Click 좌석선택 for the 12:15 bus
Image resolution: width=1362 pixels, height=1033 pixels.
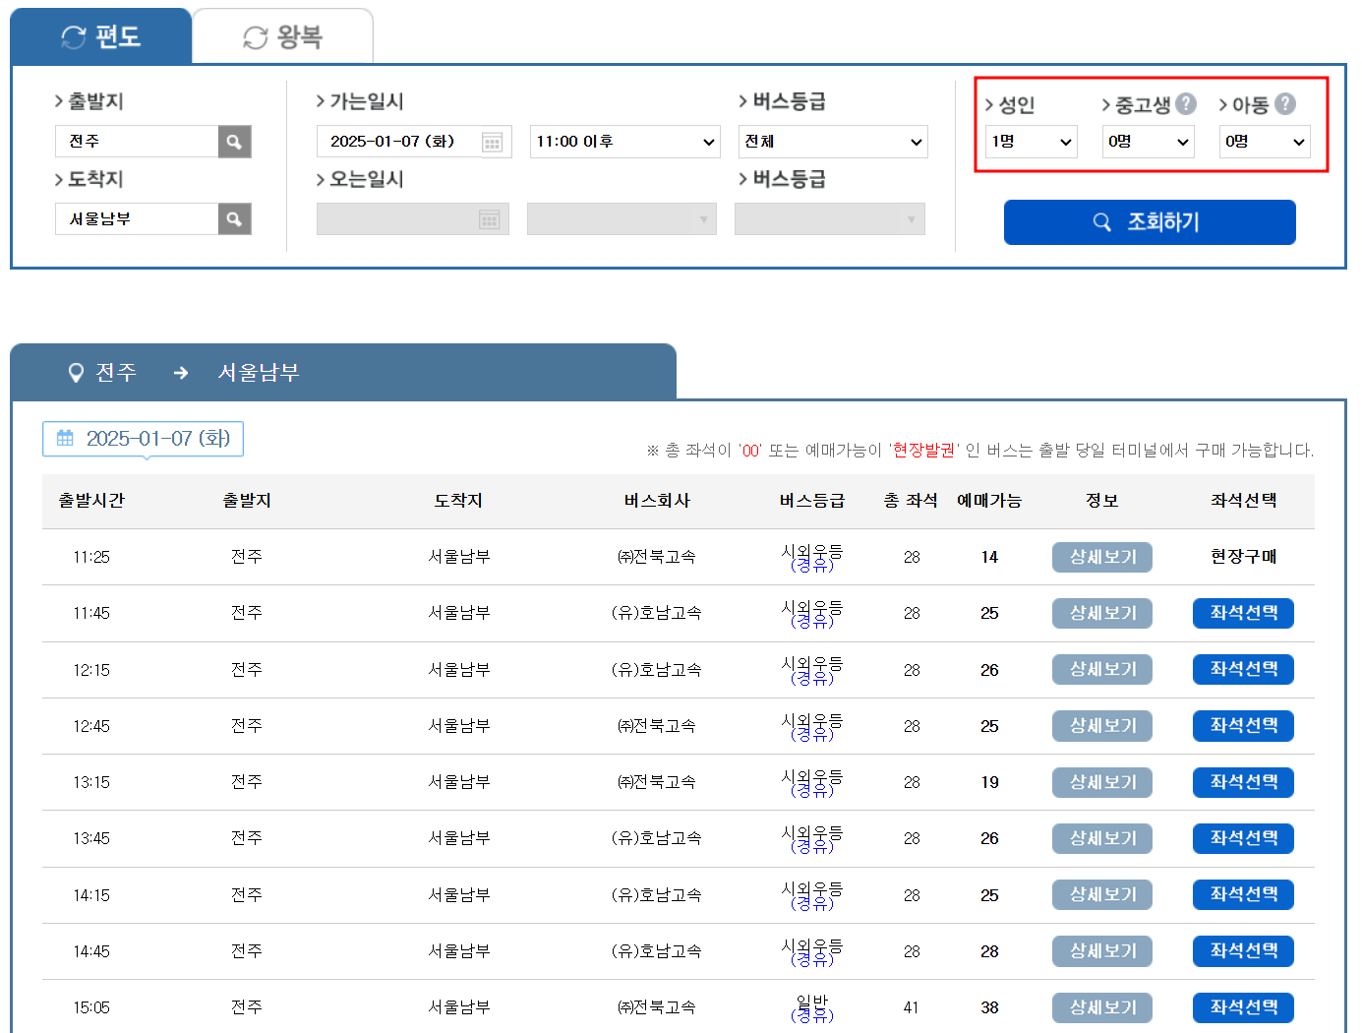coord(1243,669)
